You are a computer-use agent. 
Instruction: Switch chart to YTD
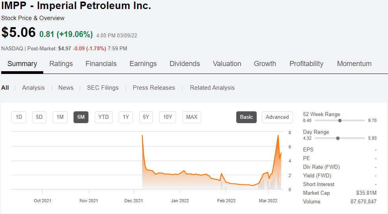pyautogui.click(x=104, y=117)
